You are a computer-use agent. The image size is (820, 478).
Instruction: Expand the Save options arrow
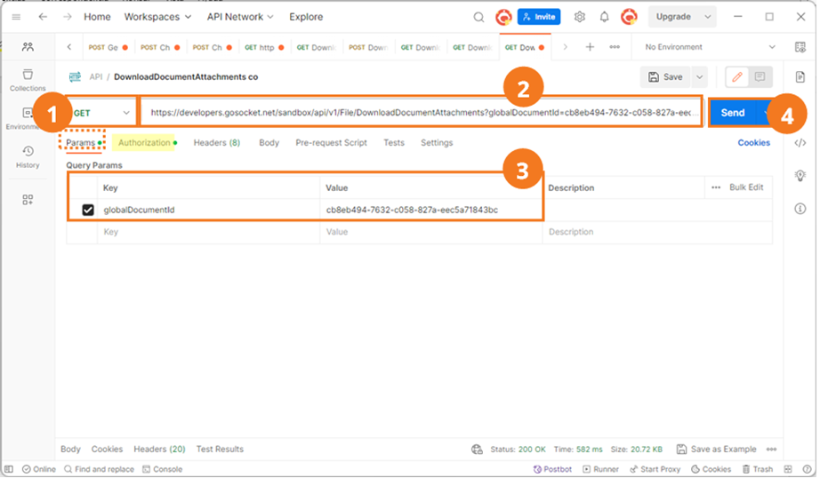(x=699, y=77)
